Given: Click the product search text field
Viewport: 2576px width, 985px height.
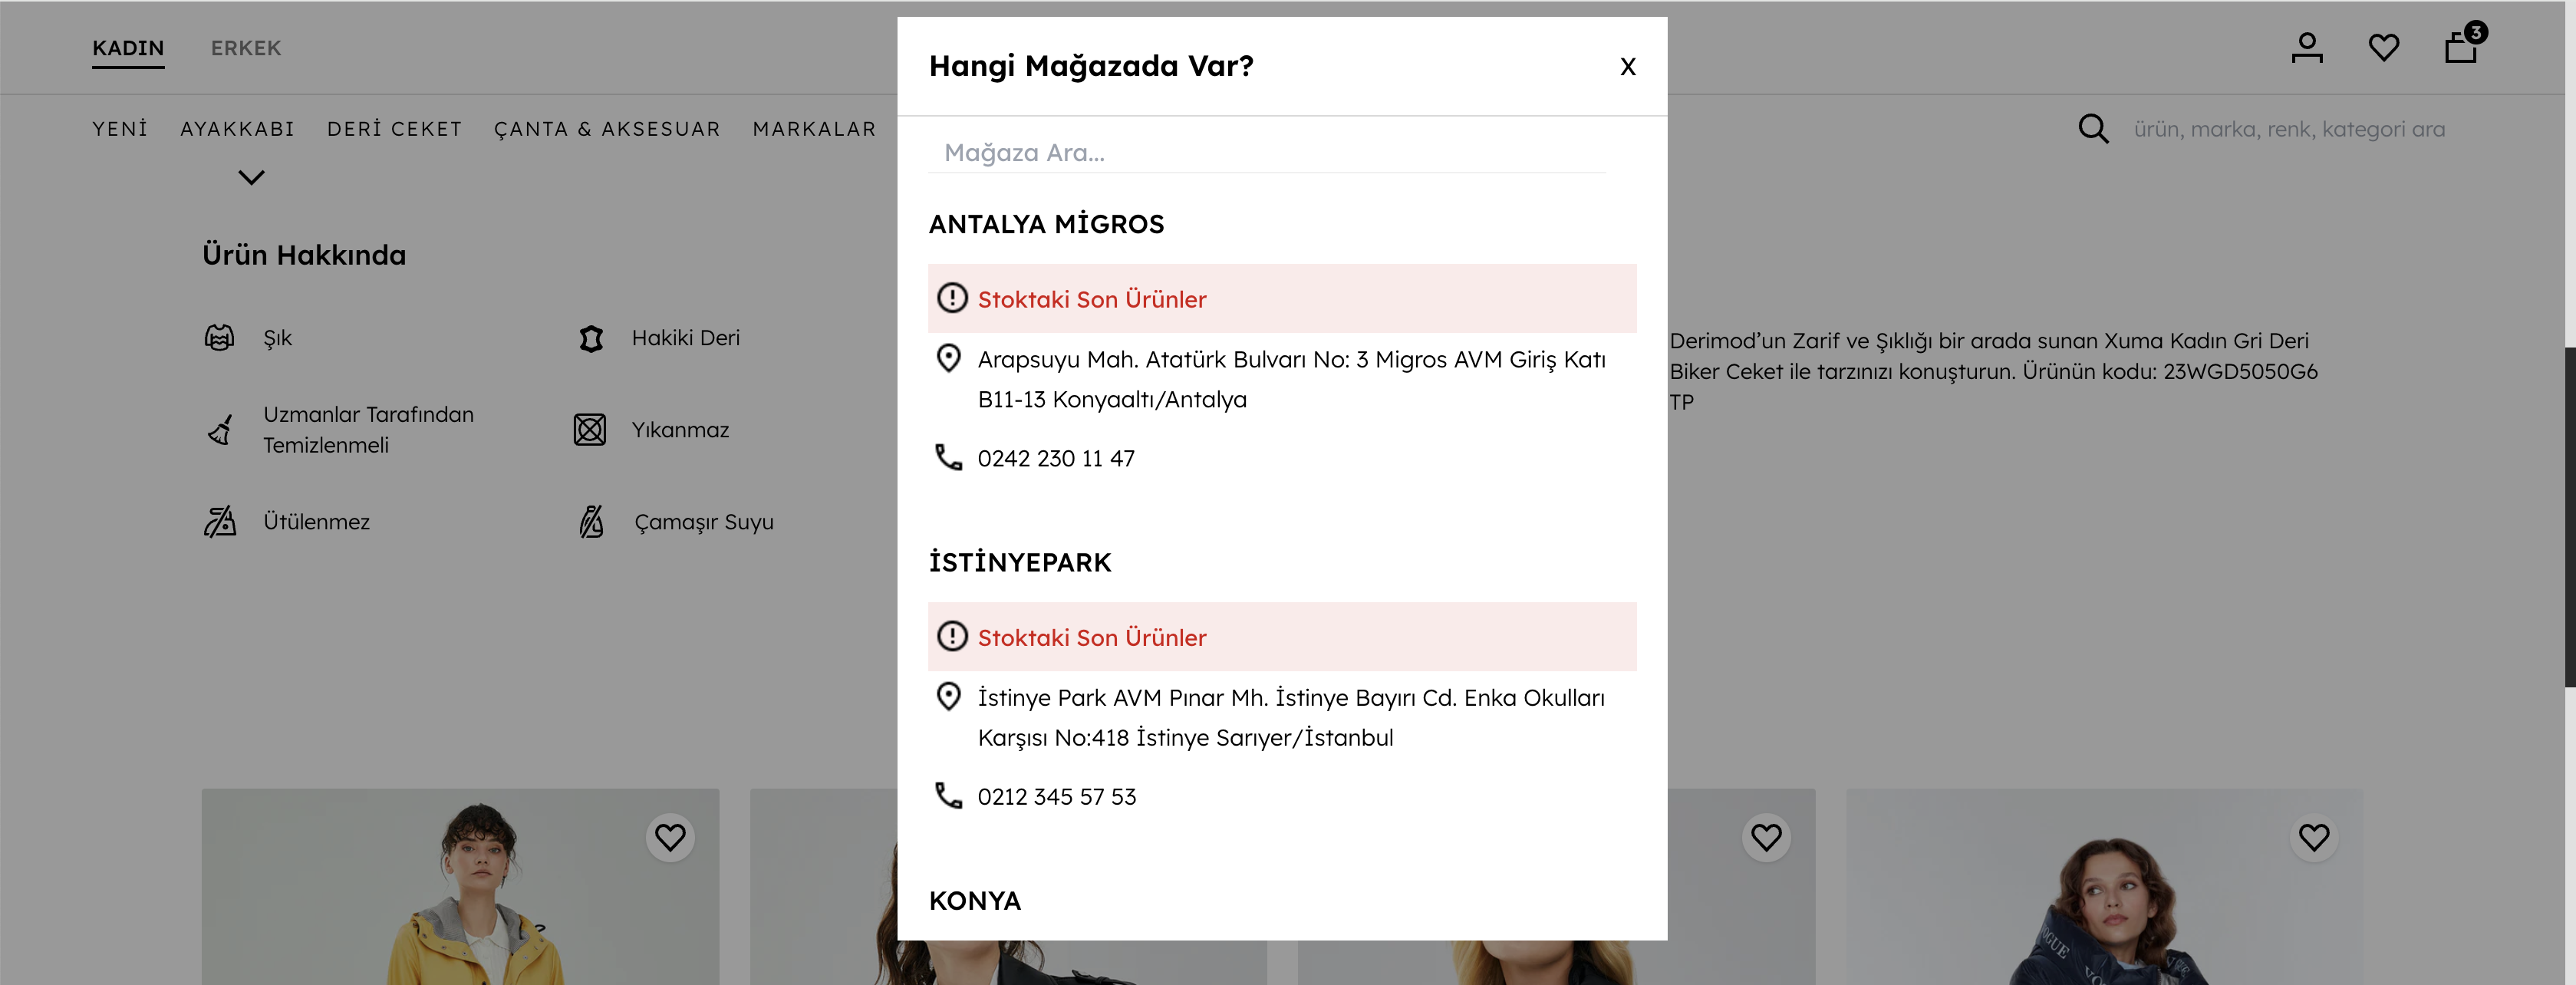Looking at the screenshot, I should tap(2288, 129).
